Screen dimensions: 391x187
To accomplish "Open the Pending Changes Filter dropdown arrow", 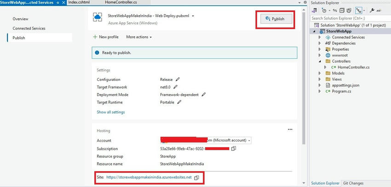I will point(329,11).
